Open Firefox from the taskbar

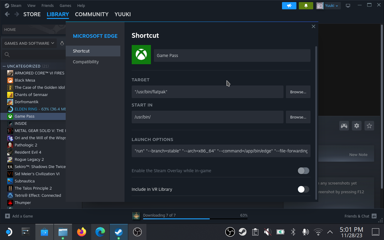tap(82, 232)
